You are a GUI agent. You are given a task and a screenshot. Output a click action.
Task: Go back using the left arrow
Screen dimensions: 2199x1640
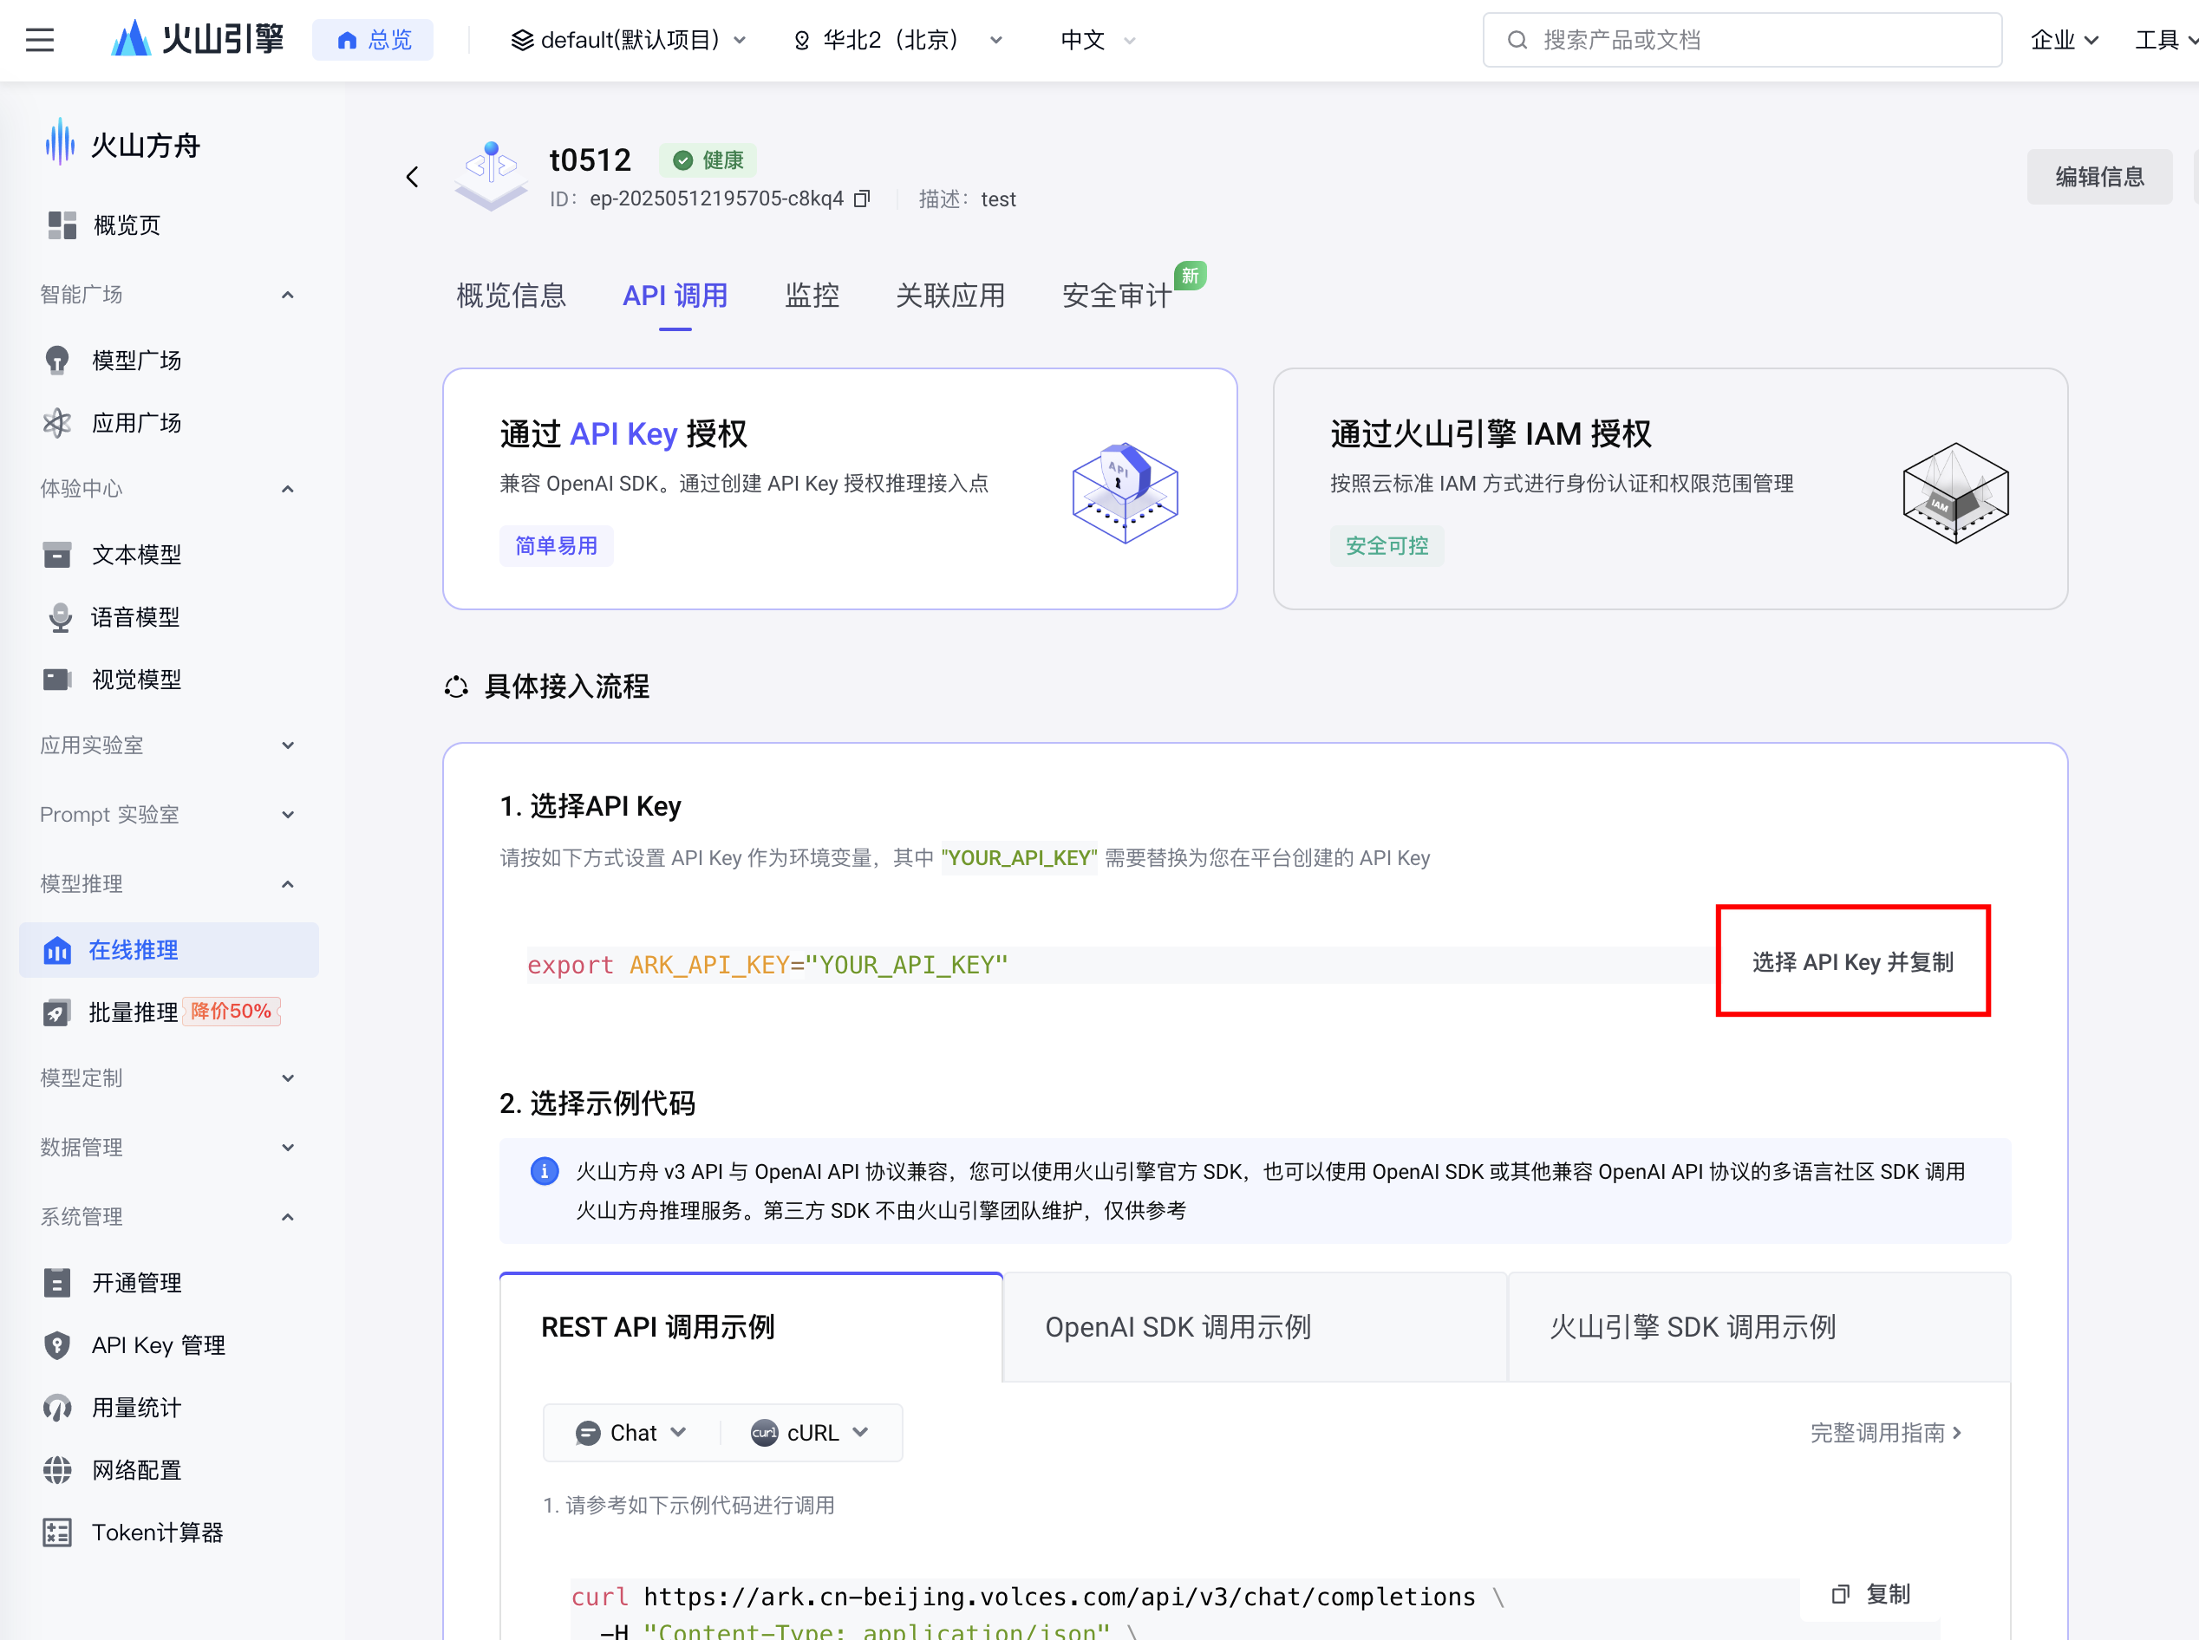[x=412, y=177]
